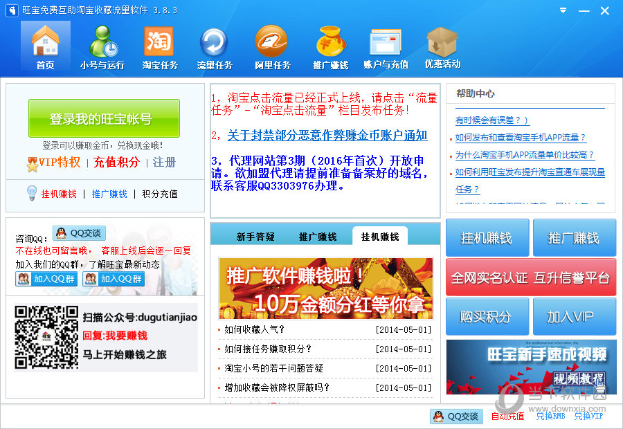The image size is (623, 429).
Task: Click date [2014-05-01] beside 如何收藏人气？
Action: pos(404,329)
